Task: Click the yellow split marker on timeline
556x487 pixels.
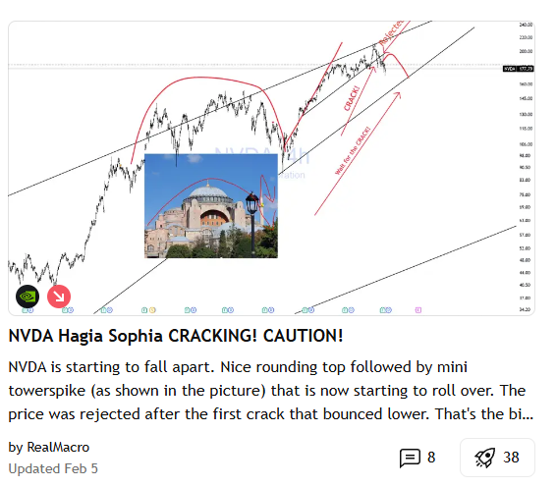Action: tap(152, 310)
